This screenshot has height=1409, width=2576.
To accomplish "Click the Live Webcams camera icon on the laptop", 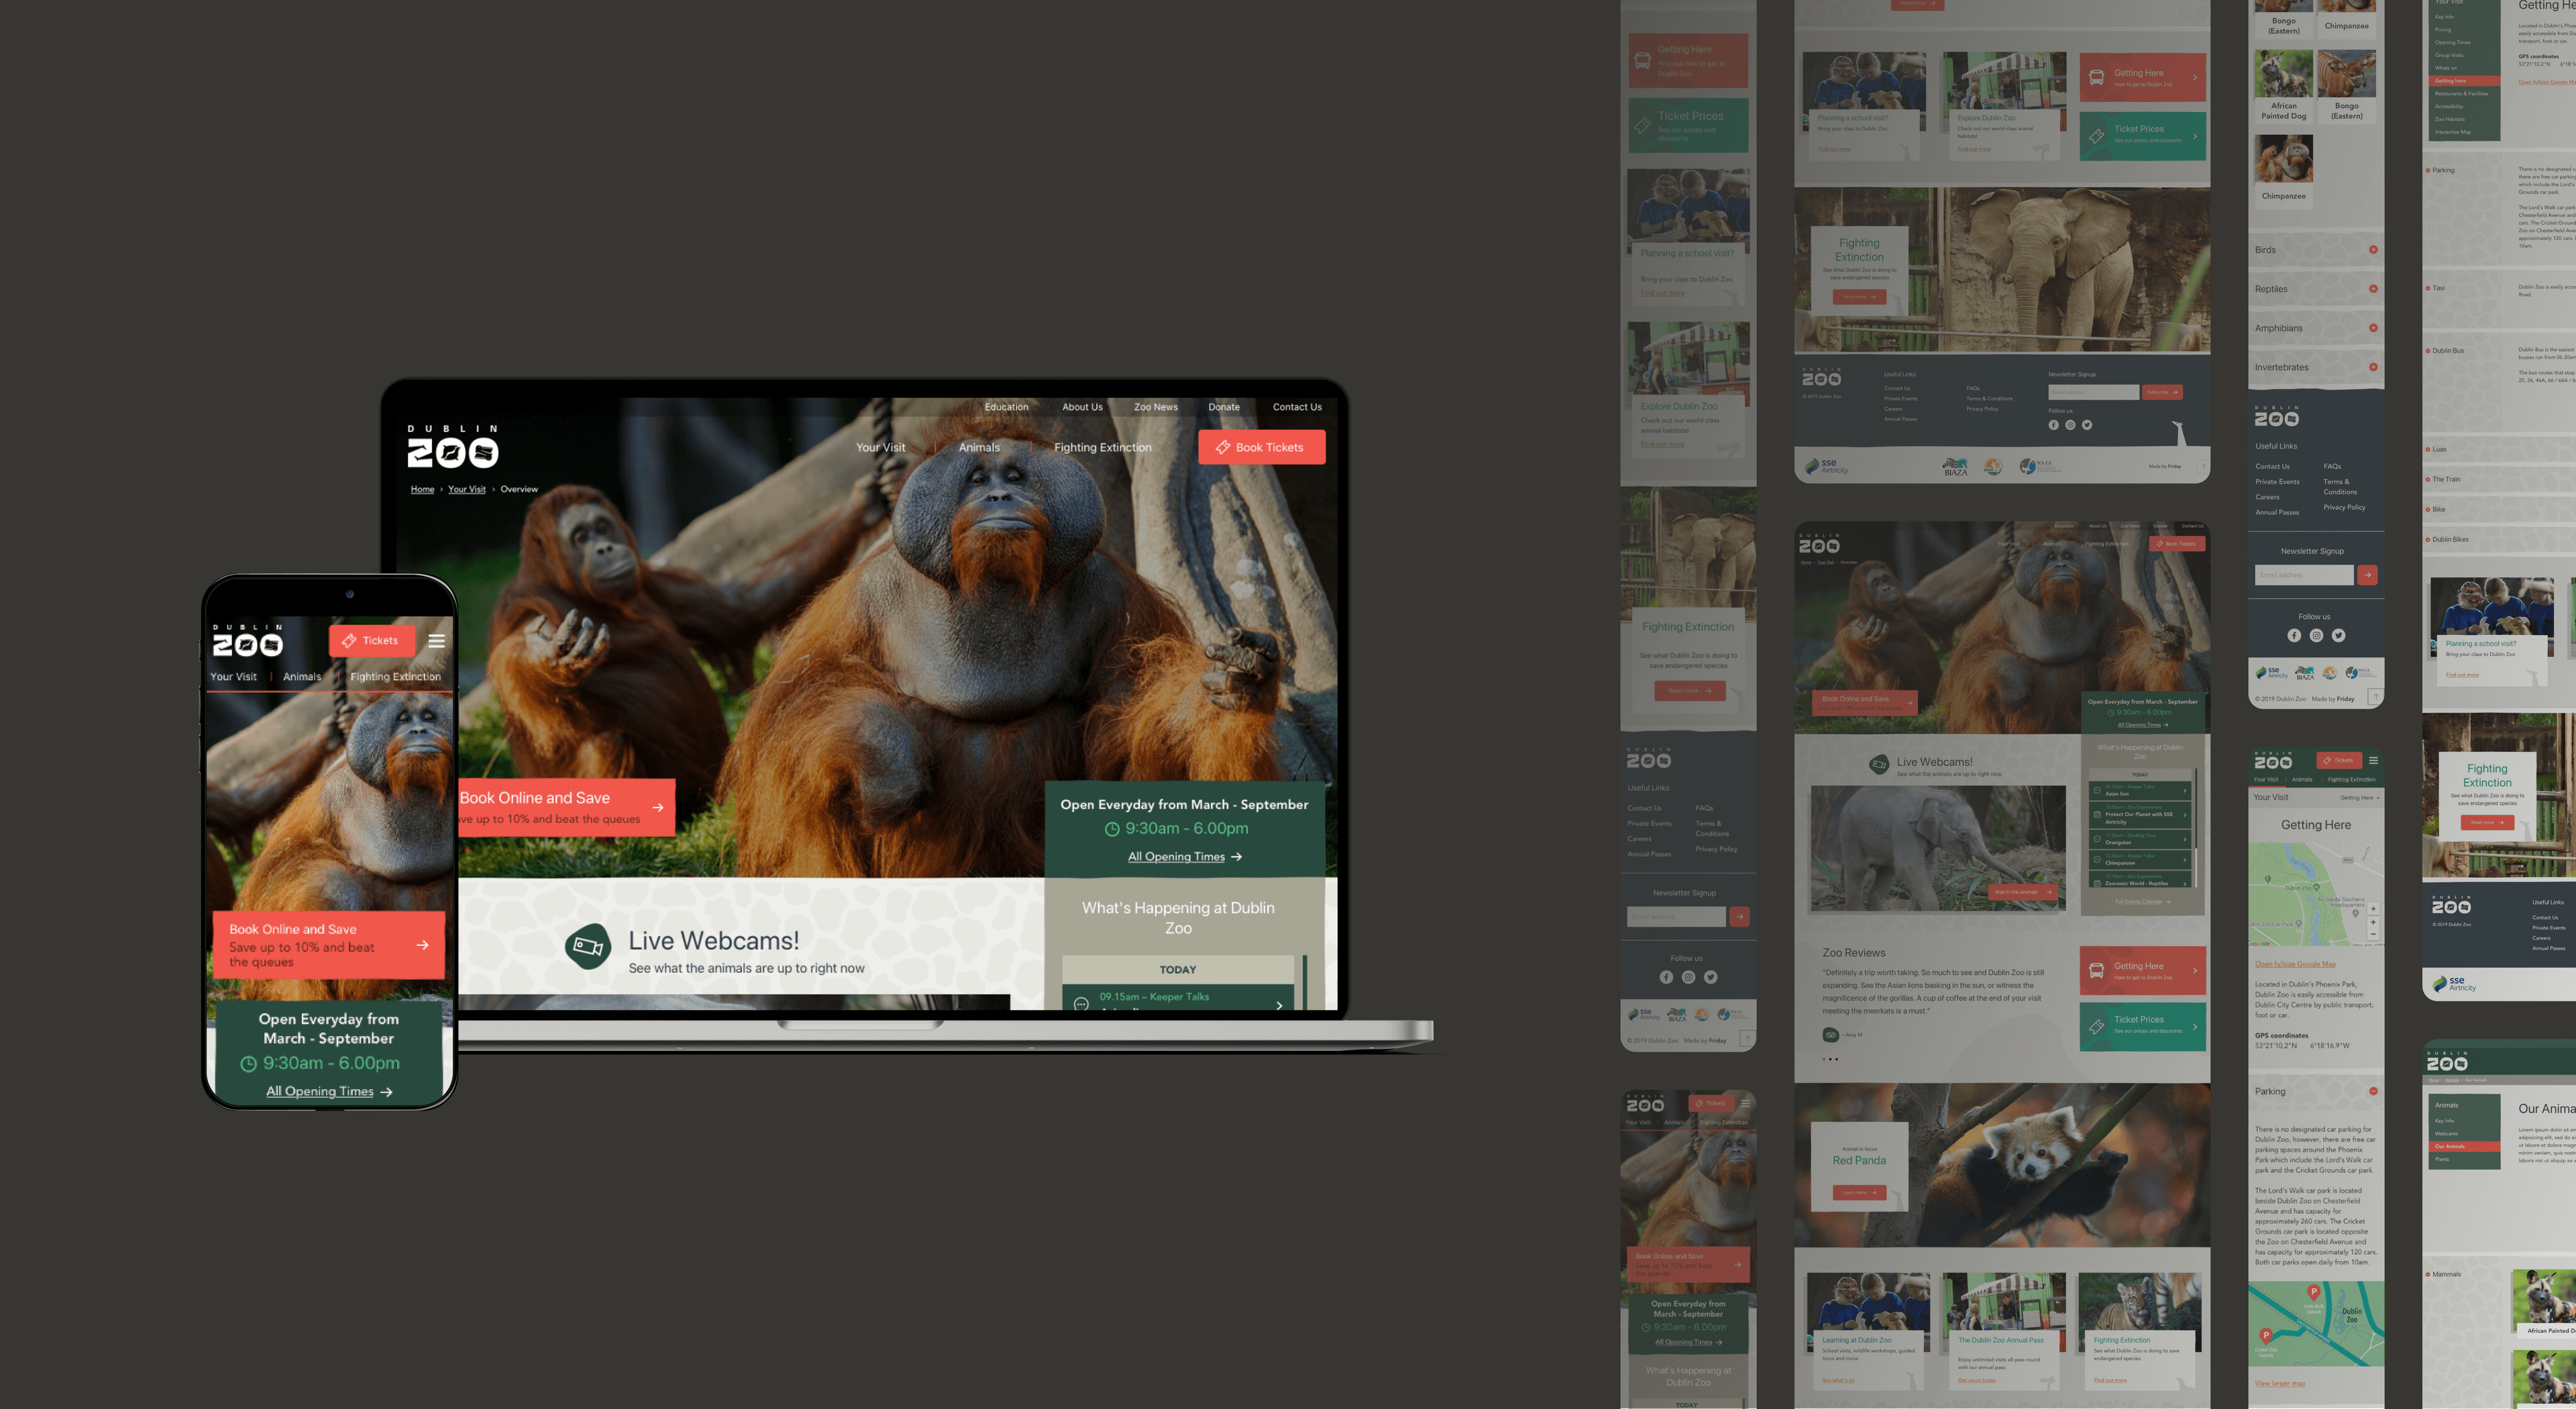I will [x=587, y=946].
